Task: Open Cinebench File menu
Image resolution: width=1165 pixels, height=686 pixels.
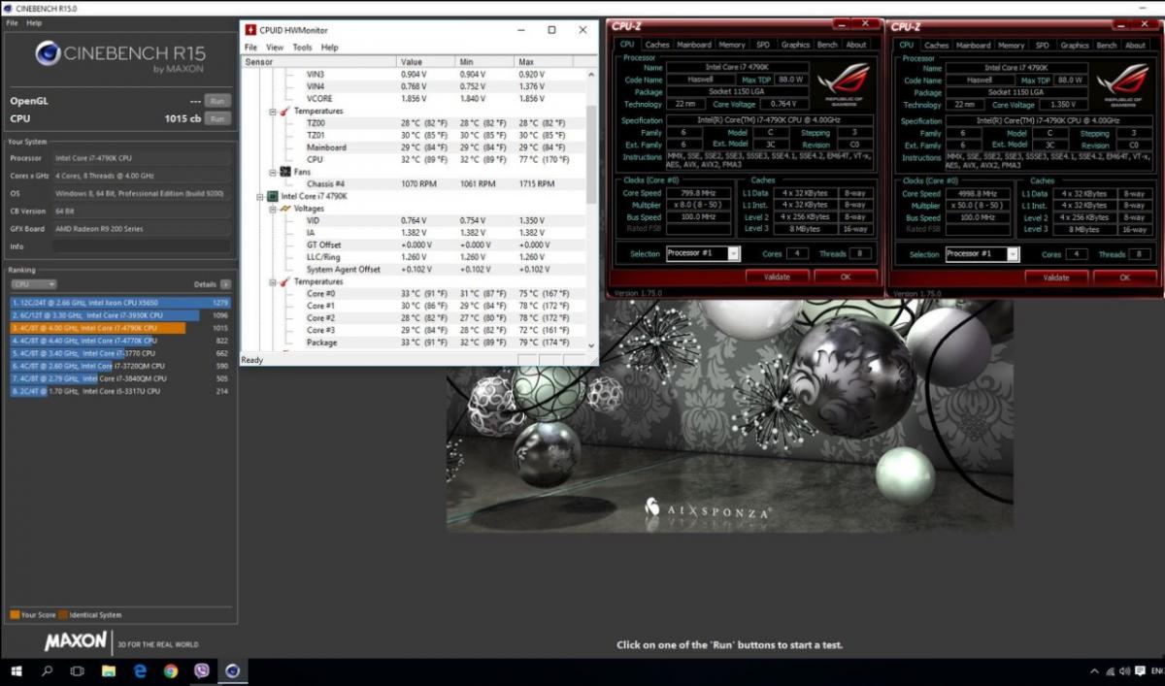Action: click(12, 22)
